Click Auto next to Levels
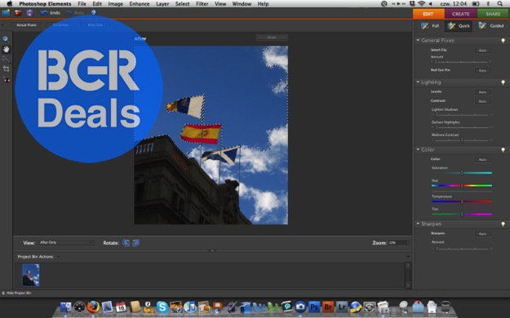The height and width of the screenshot is (318, 510). coord(483,92)
